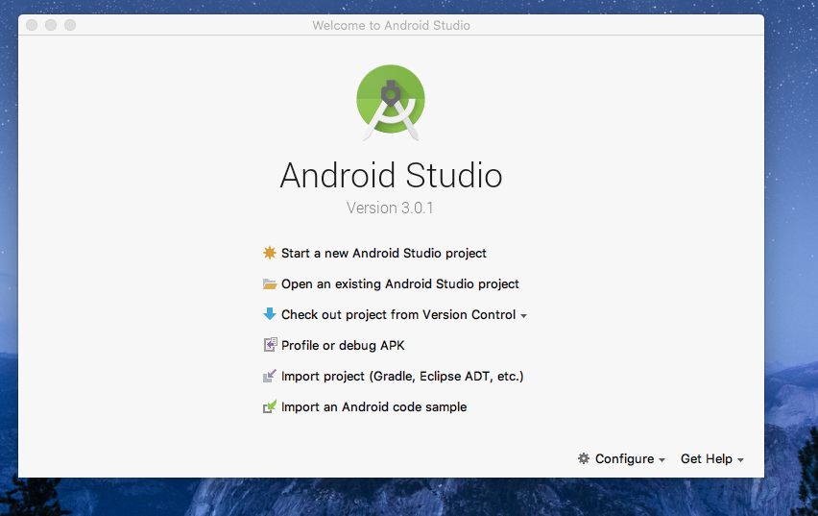Open an existing Android Studio project
The image size is (818, 516).
(x=400, y=284)
